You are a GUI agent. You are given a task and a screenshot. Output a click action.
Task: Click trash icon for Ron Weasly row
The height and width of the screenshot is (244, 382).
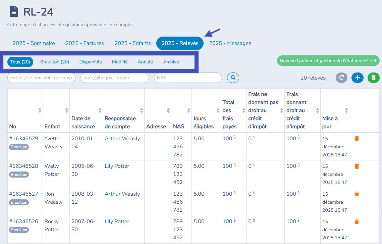(357, 194)
